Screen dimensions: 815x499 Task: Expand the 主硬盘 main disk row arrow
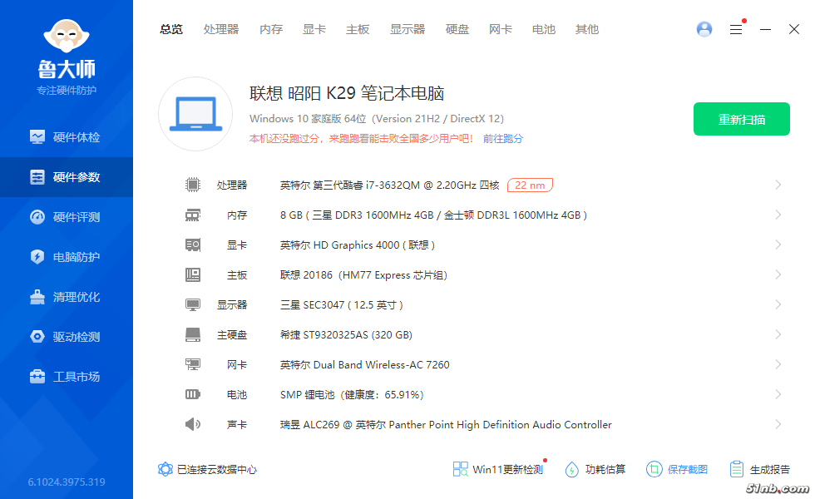point(778,334)
